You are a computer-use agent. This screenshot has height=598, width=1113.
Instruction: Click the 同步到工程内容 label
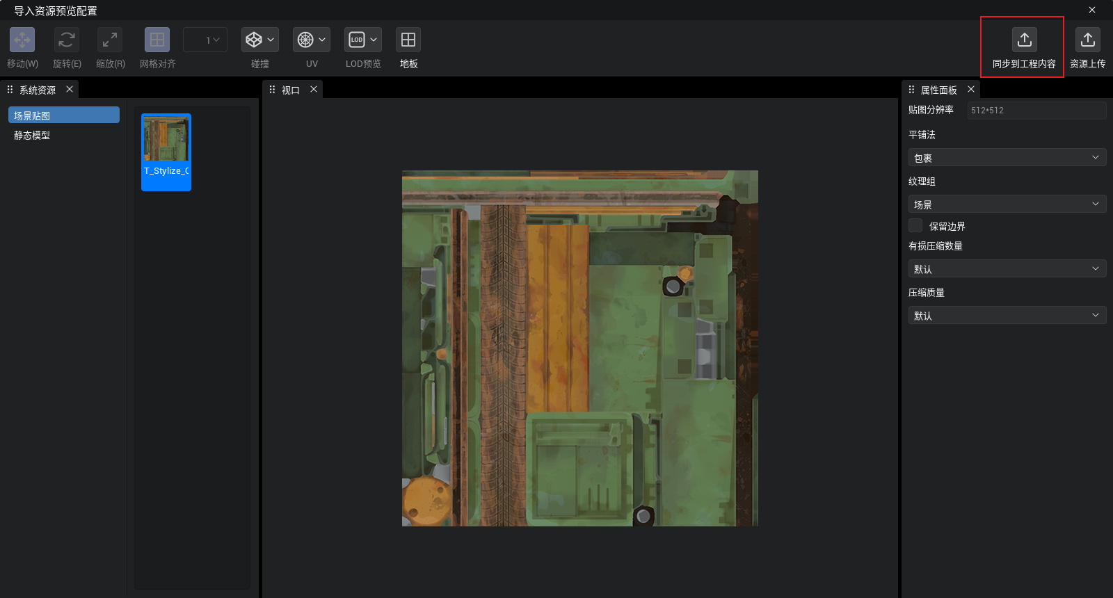(x=1024, y=63)
